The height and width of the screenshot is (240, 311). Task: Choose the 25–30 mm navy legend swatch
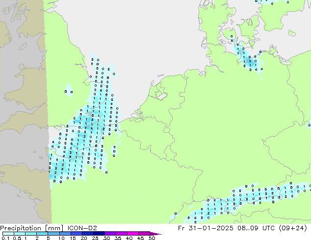click(x=99, y=234)
